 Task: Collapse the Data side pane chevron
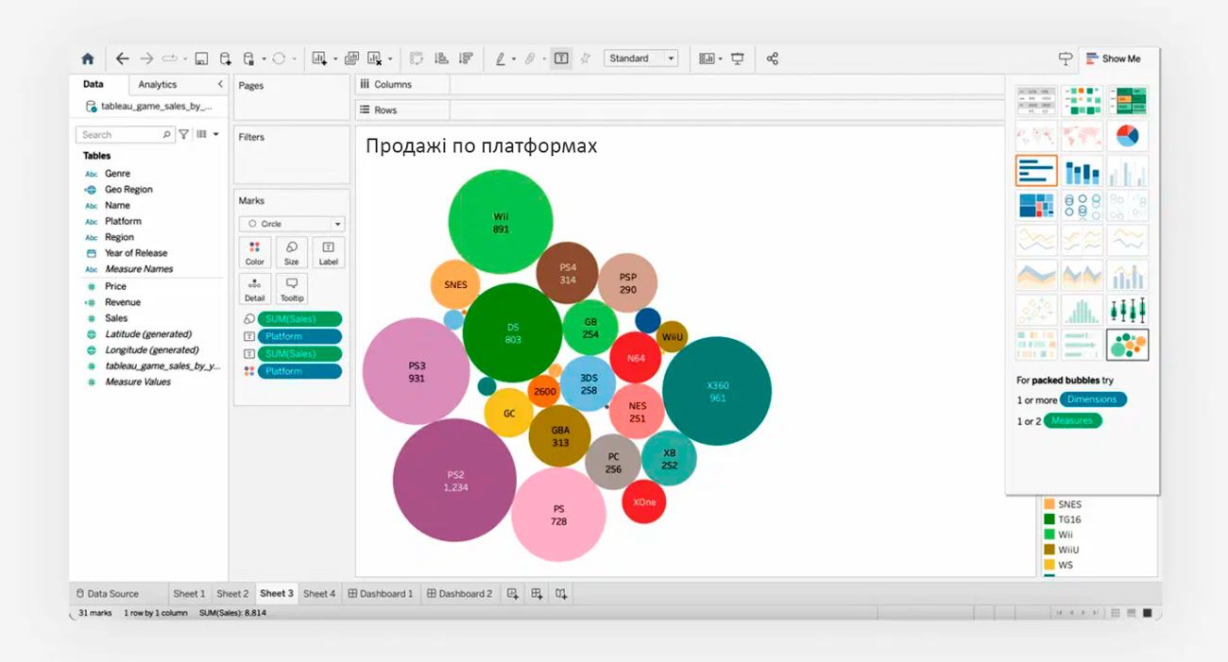click(220, 84)
